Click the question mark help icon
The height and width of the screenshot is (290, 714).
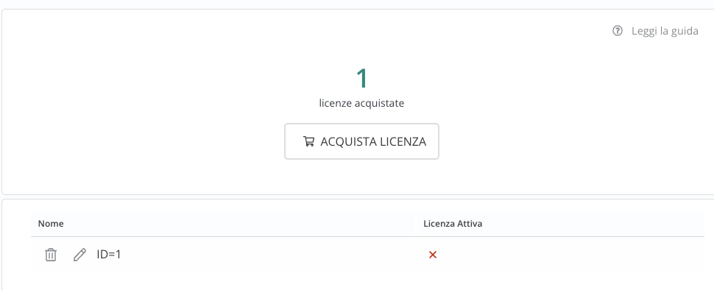[618, 31]
